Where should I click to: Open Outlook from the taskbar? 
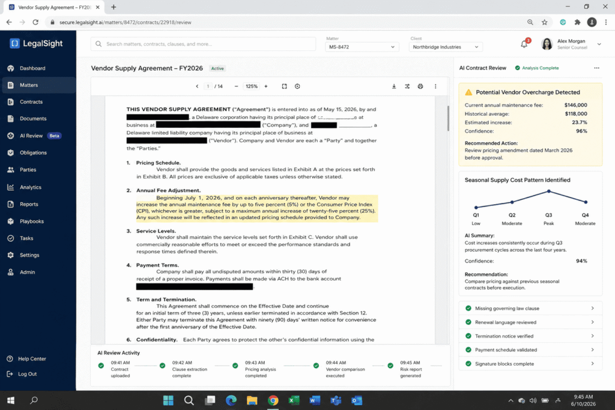point(357,400)
